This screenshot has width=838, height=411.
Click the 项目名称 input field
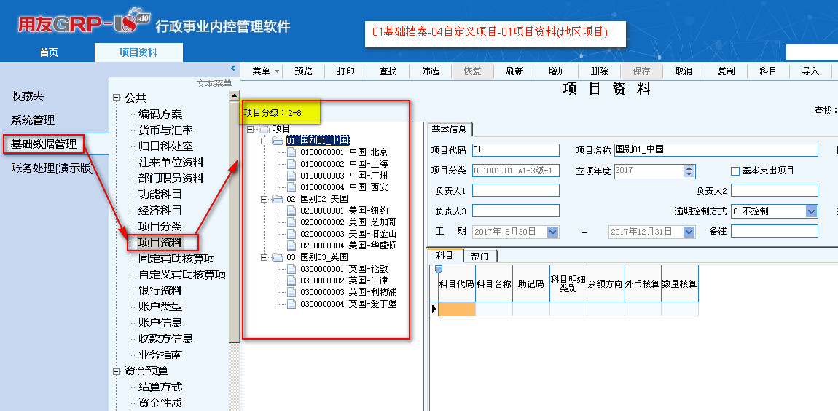716,150
